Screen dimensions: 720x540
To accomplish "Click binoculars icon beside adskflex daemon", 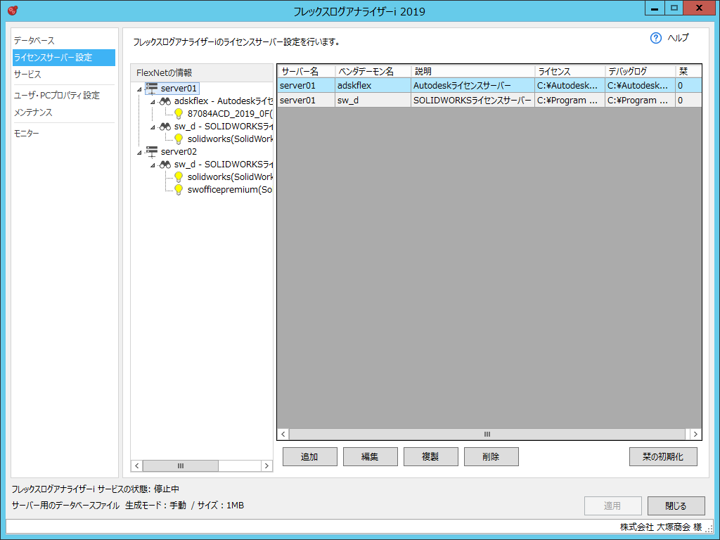I will [165, 101].
